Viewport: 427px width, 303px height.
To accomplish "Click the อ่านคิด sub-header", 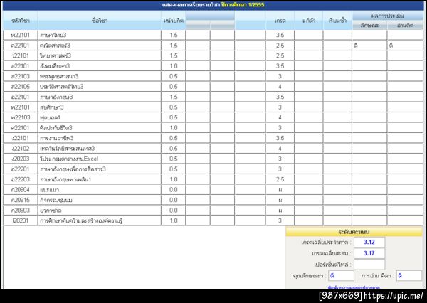I will click(x=405, y=26).
